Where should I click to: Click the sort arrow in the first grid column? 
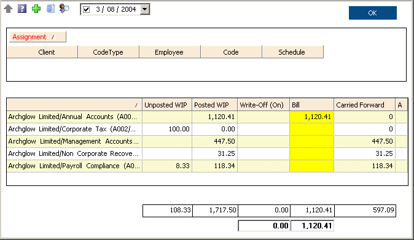[137, 105]
